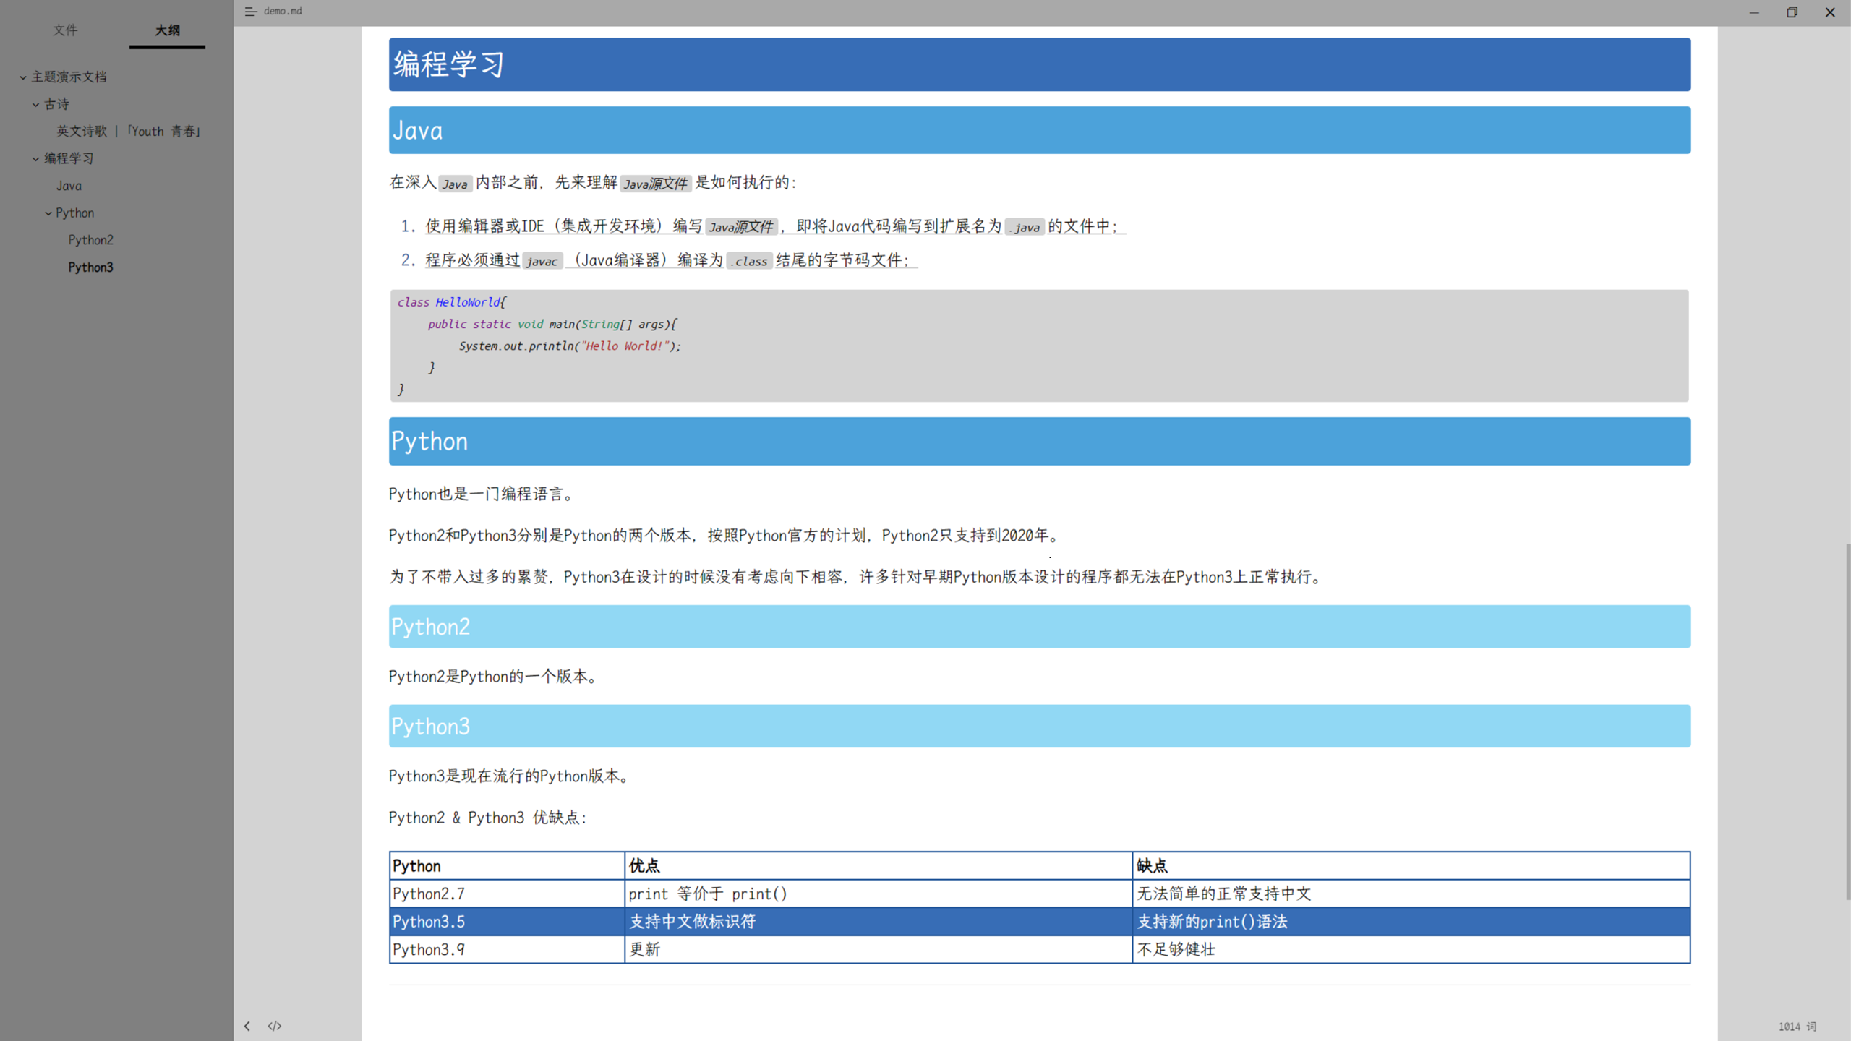Click the 更新 table cell

[x=879, y=949]
